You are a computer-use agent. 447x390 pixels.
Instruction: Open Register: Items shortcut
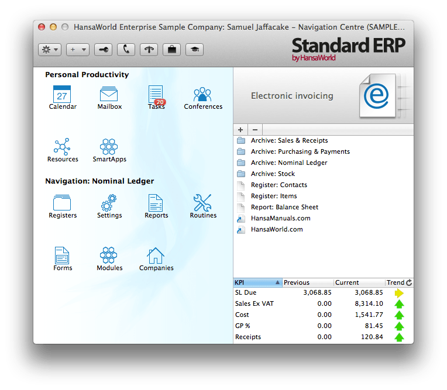pyautogui.click(x=324, y=196)
